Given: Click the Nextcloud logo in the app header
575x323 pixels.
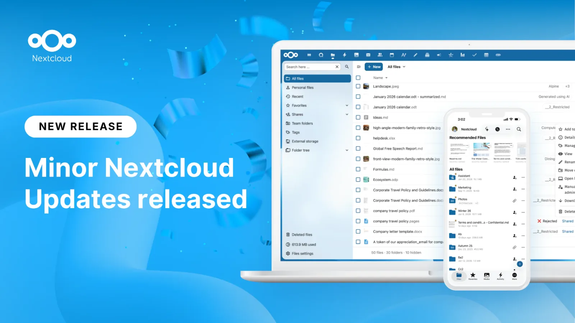Looking at the screenshot, I should (x=291, y=55).
